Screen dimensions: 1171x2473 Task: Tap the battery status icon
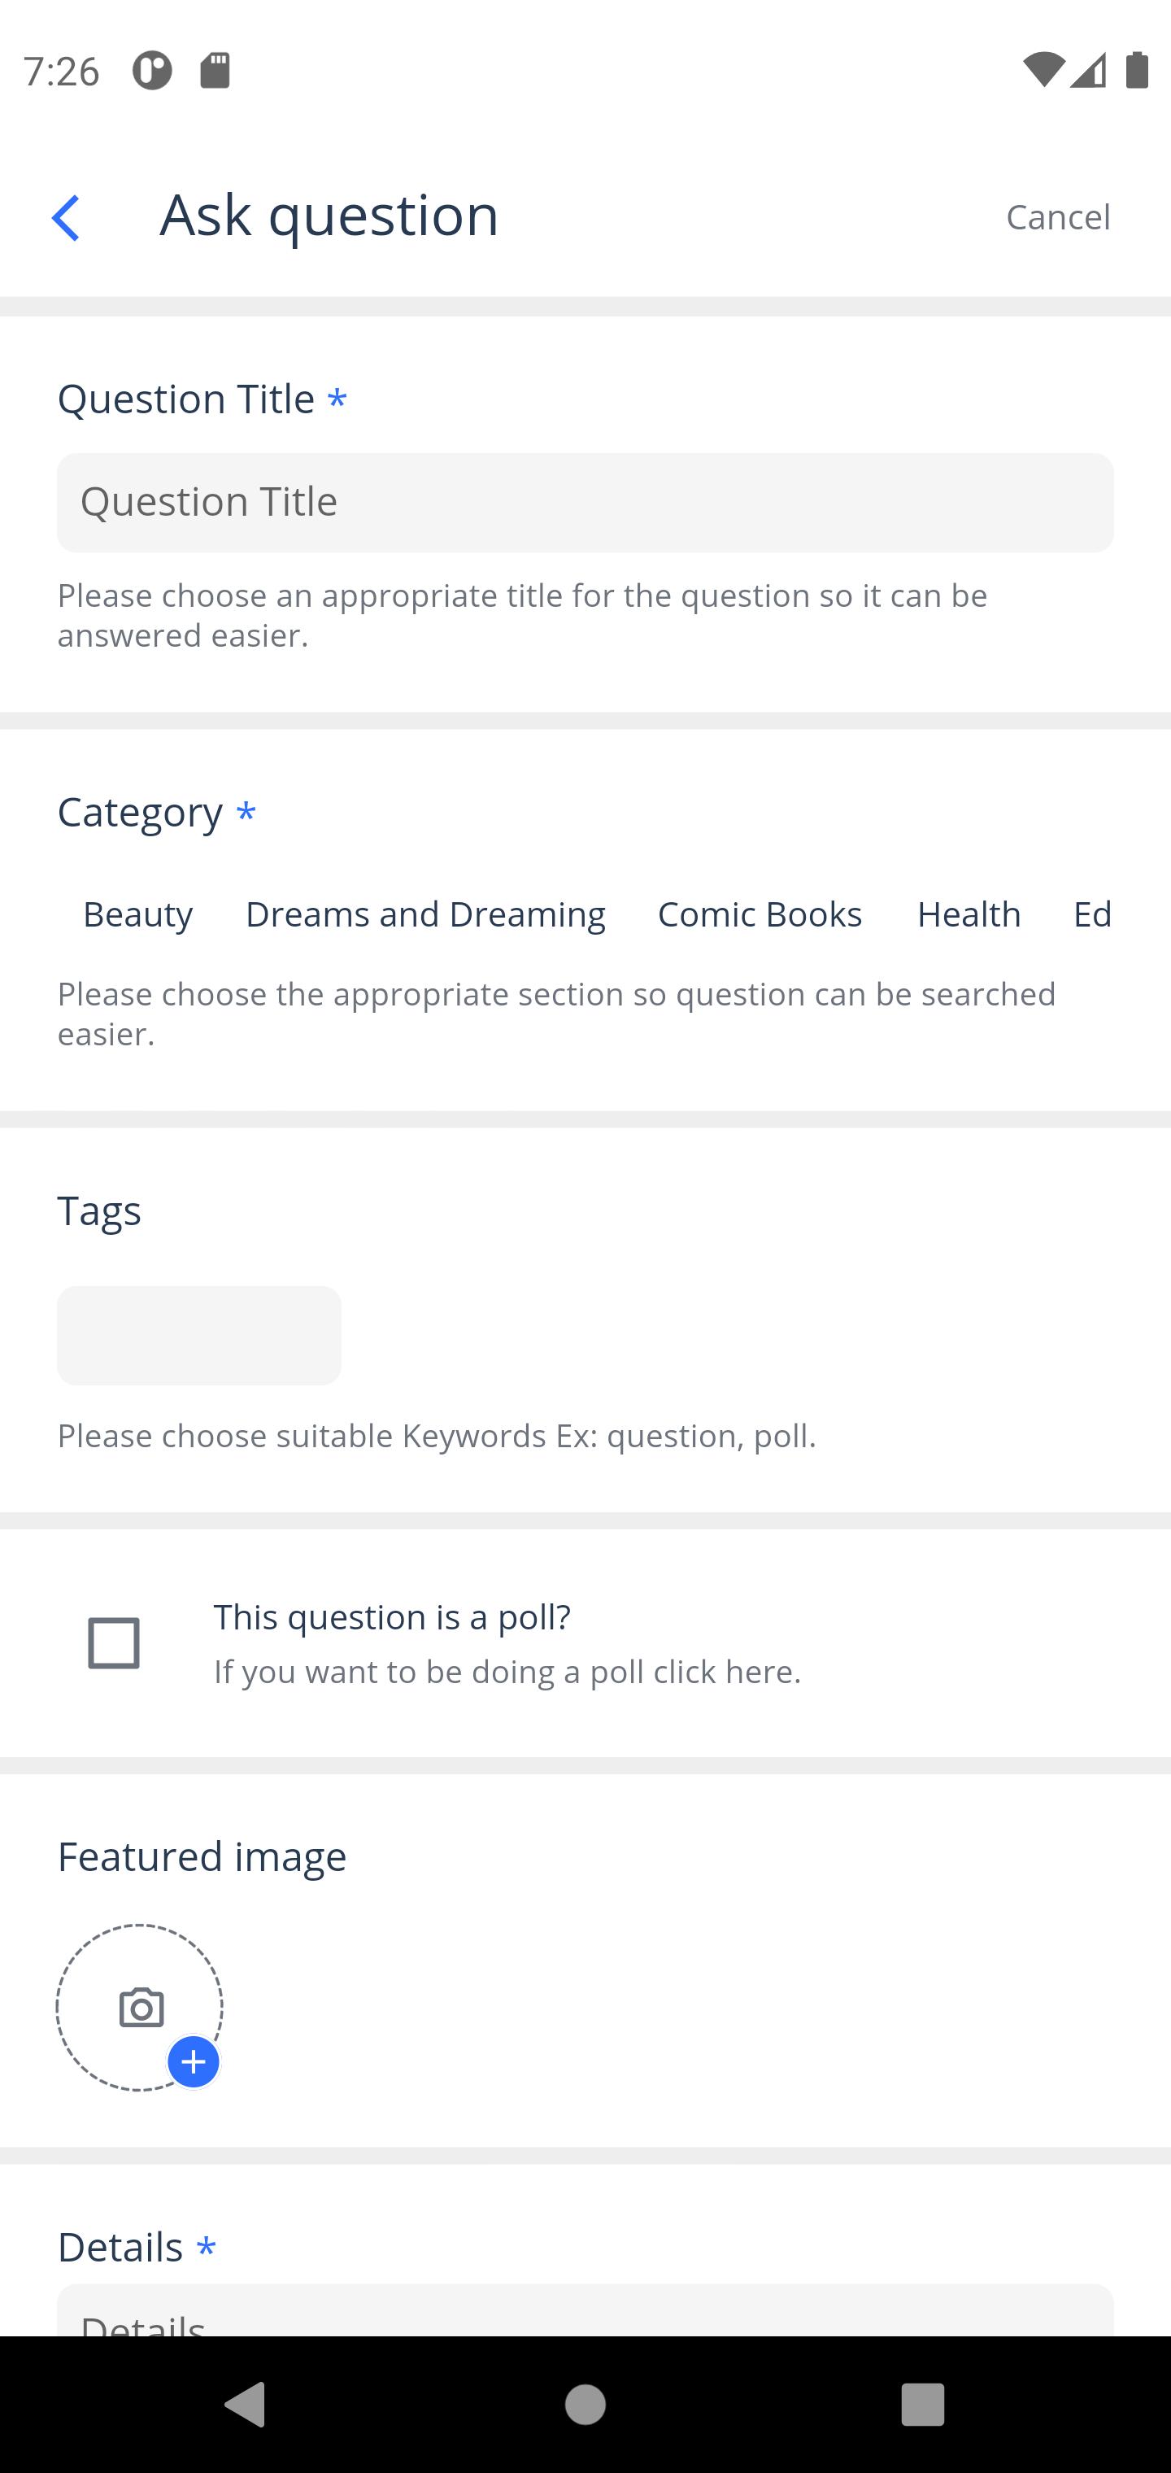tap(1138, 70)
